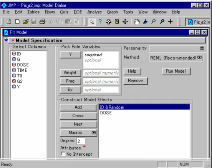212x168 pixels.
Task: Activate the question mark help tool
Action: click(x=100, y=22)
